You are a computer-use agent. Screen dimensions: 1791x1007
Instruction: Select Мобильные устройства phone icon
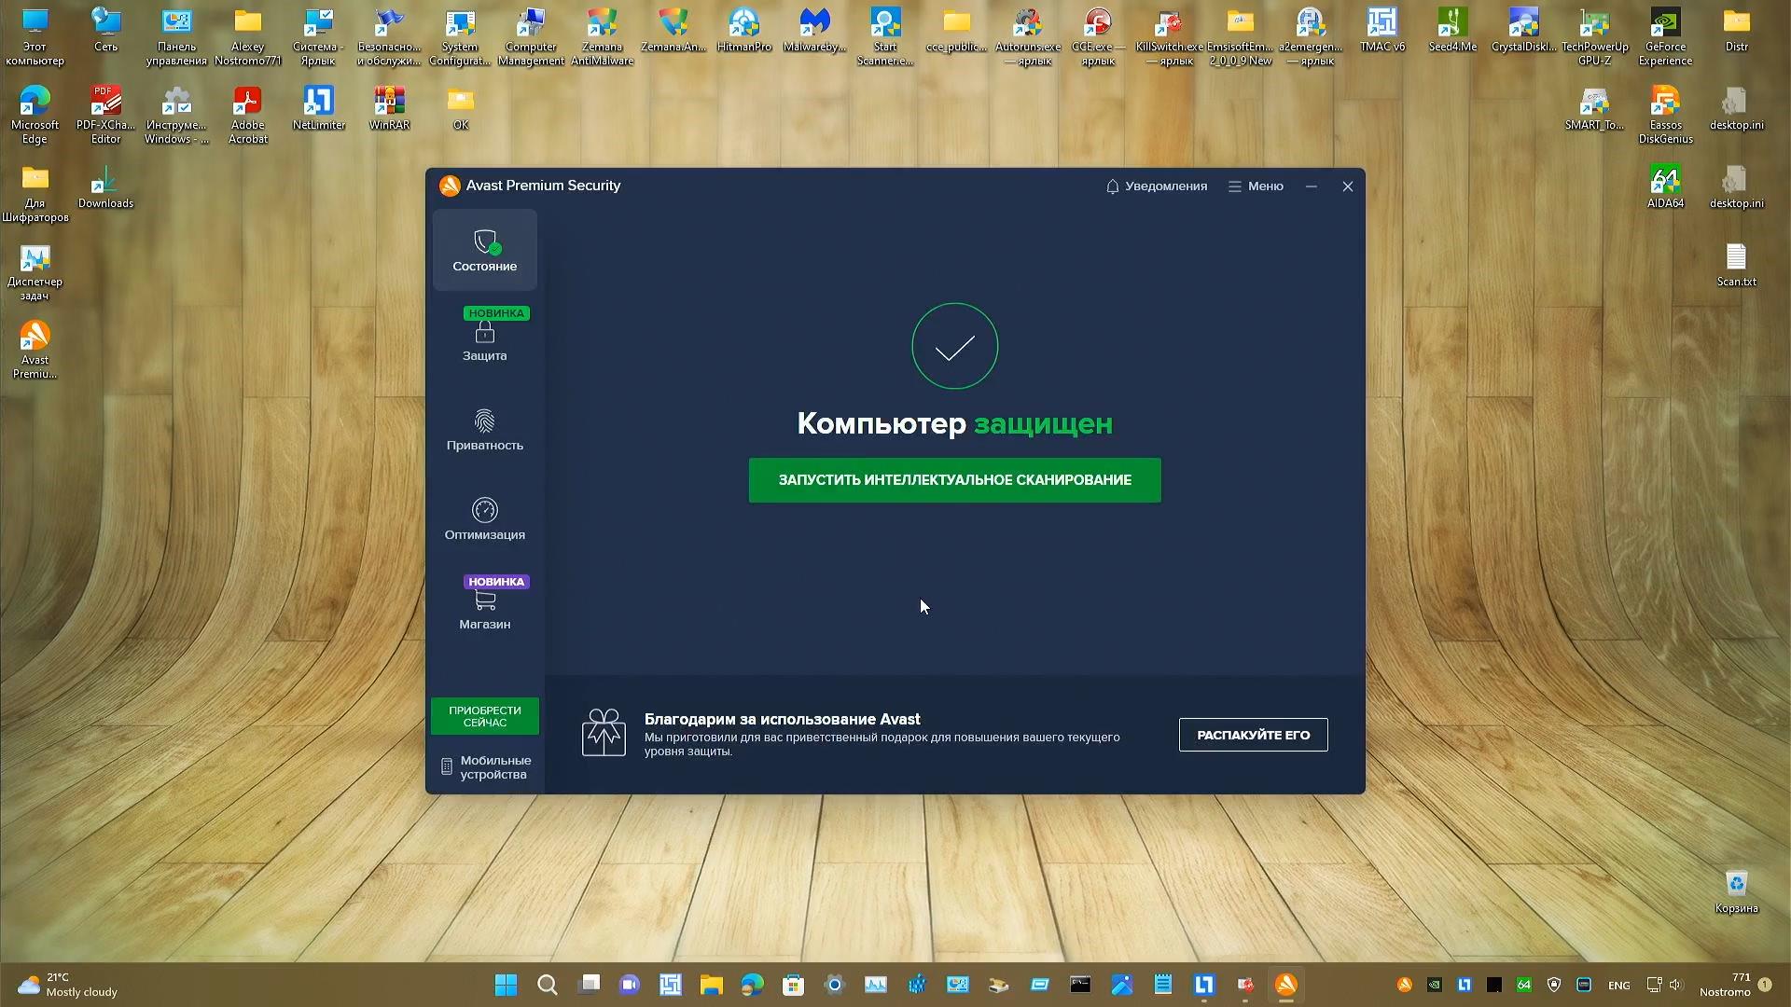446,766
